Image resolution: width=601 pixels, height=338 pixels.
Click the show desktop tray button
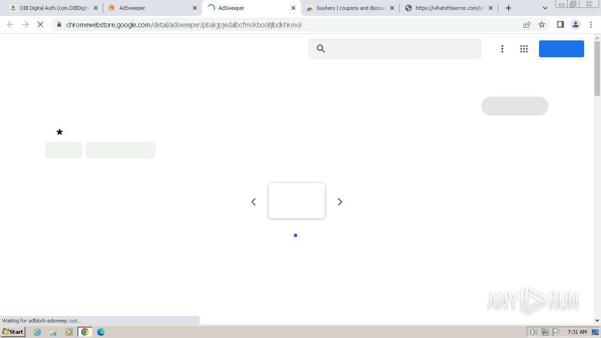[596, 332]
